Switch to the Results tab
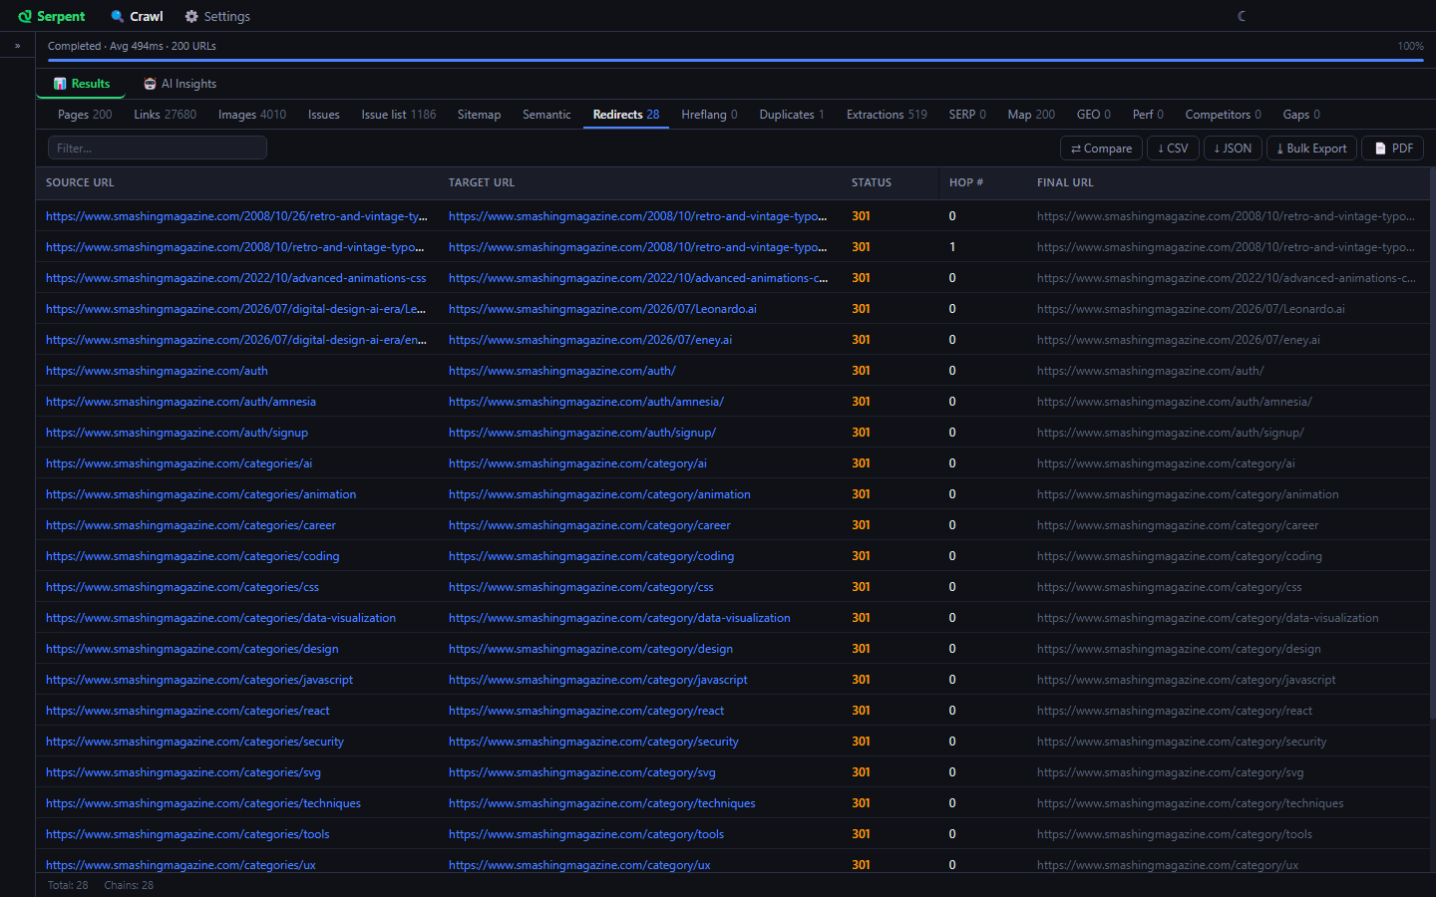 click(x=82, y=84)
